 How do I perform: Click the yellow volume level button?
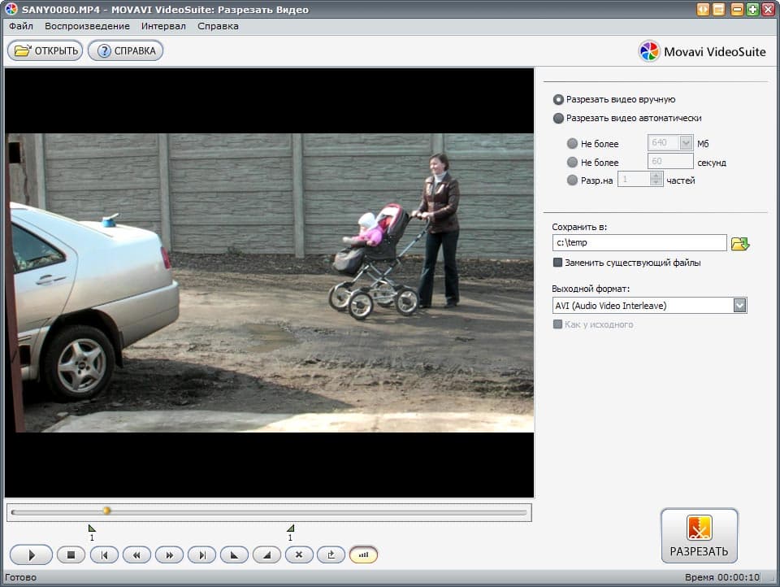click(x=363, y=555)
